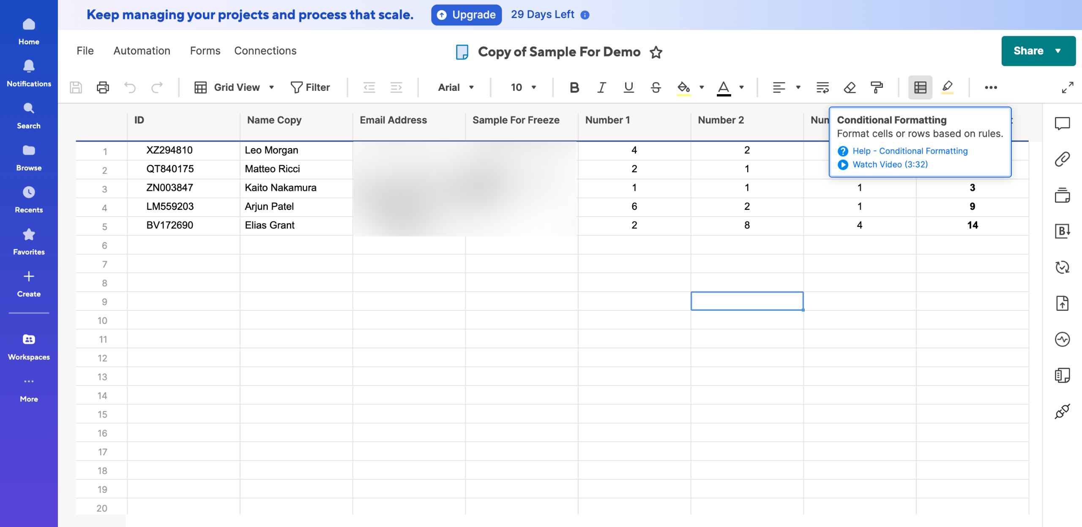Expand the alignment dropdown arrow

[x=798, y=87]
